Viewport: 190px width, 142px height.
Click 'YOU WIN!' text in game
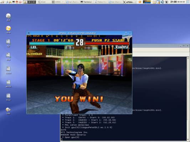(79, 99)
